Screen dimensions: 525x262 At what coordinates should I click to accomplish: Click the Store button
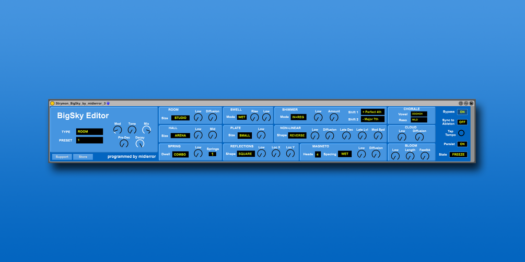click(83, 157)
